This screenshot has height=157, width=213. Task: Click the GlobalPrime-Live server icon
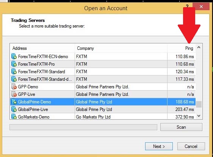coord(14,109)
